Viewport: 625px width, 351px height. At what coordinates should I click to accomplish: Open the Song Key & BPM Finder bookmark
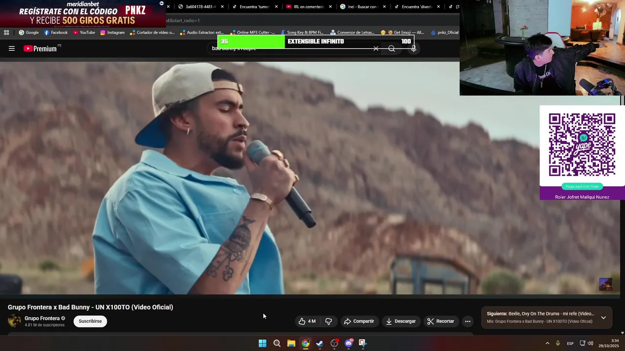coord(302,33)
